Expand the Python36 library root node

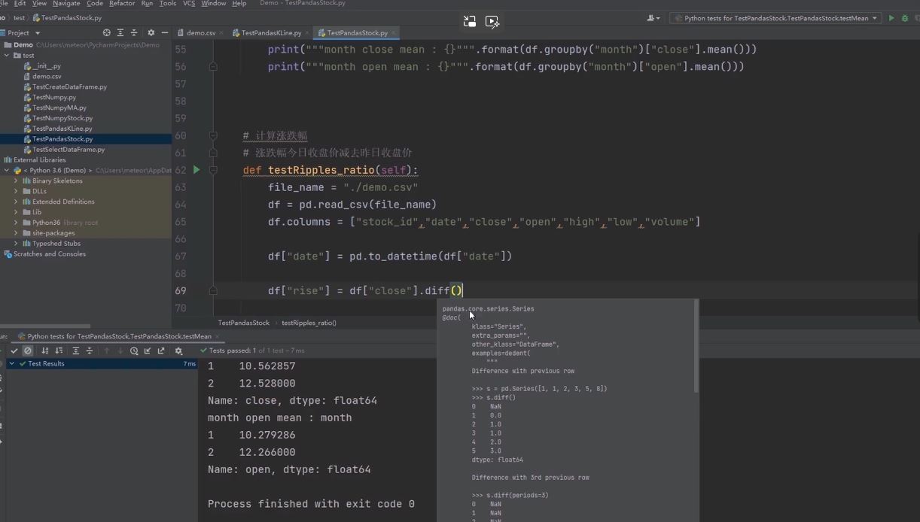coord(16,223)
